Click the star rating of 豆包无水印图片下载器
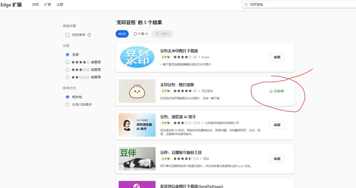The image size is (356, 188). click(x=183, y=57)
